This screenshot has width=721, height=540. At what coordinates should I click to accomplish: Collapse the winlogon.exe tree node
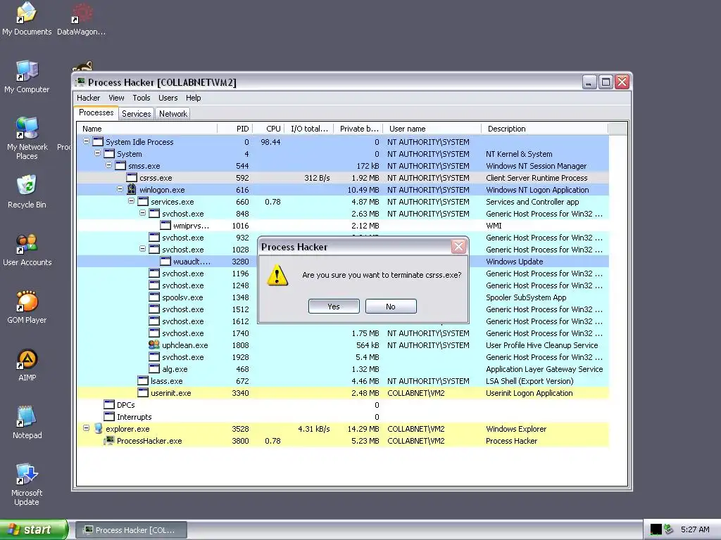tap(120, 189)
